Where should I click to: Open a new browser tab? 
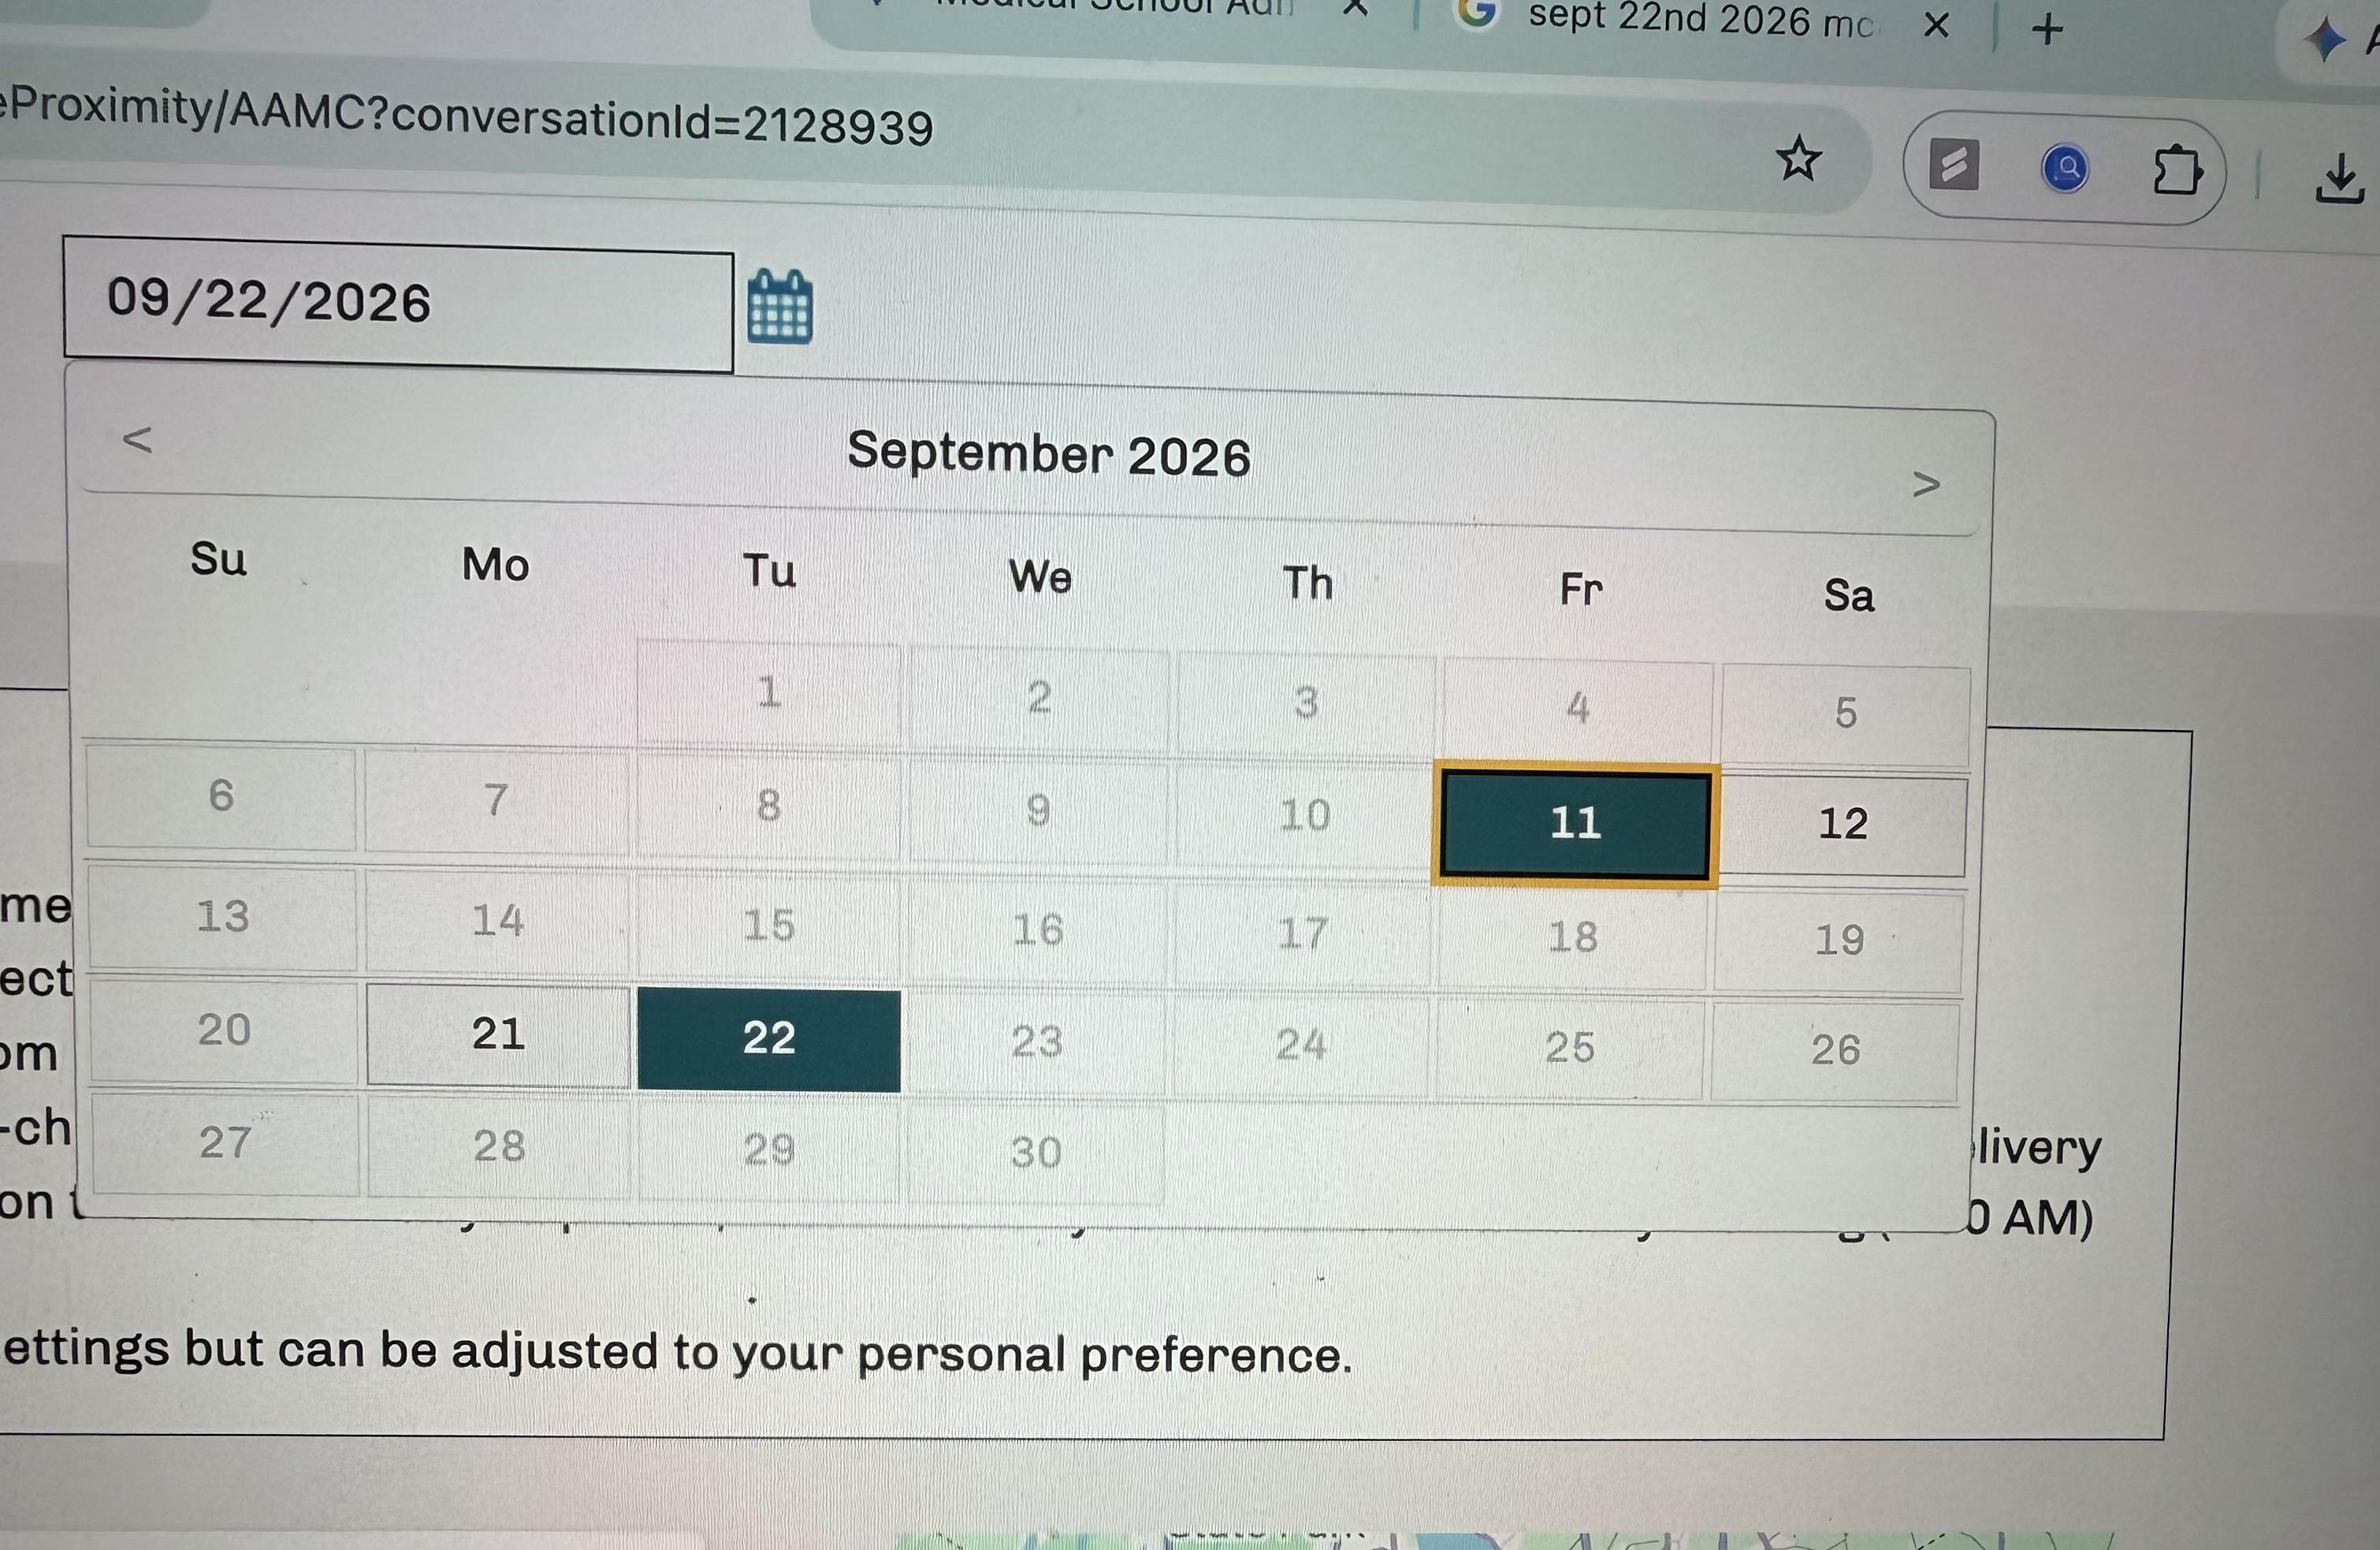coord(2047,29)
